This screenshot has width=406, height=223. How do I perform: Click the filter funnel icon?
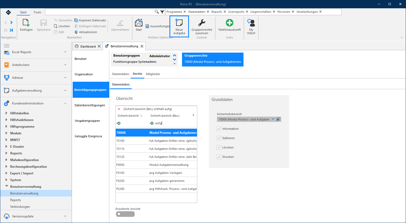click(162, 12)
